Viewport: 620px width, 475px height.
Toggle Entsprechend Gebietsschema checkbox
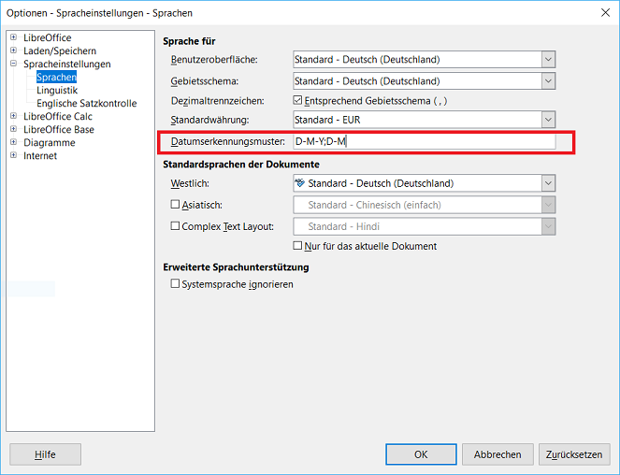[x=299, y=101]
